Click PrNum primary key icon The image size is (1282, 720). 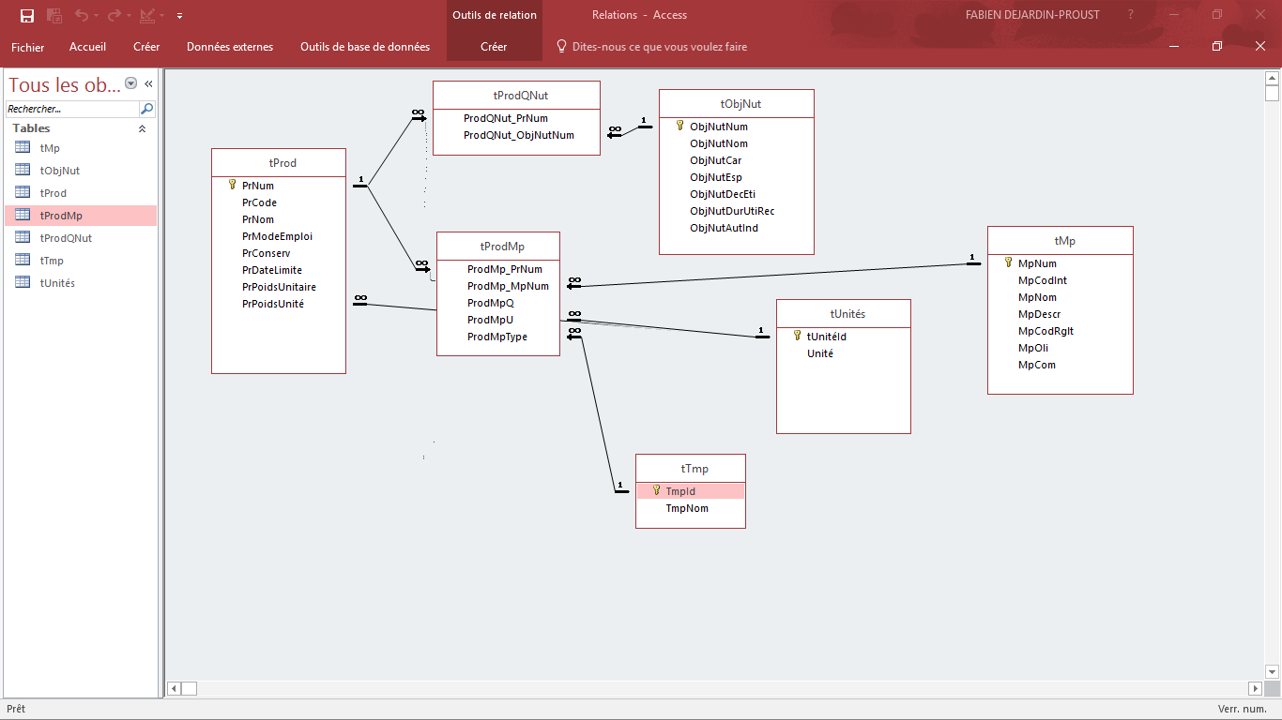pyautogui.click(x=233, y=186)
